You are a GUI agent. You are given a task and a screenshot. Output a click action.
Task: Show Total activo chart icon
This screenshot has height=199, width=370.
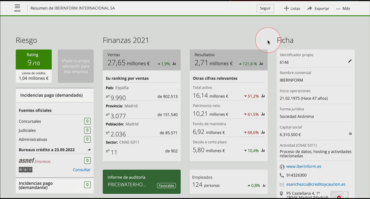pyautogui.click(x=263, y=96)
